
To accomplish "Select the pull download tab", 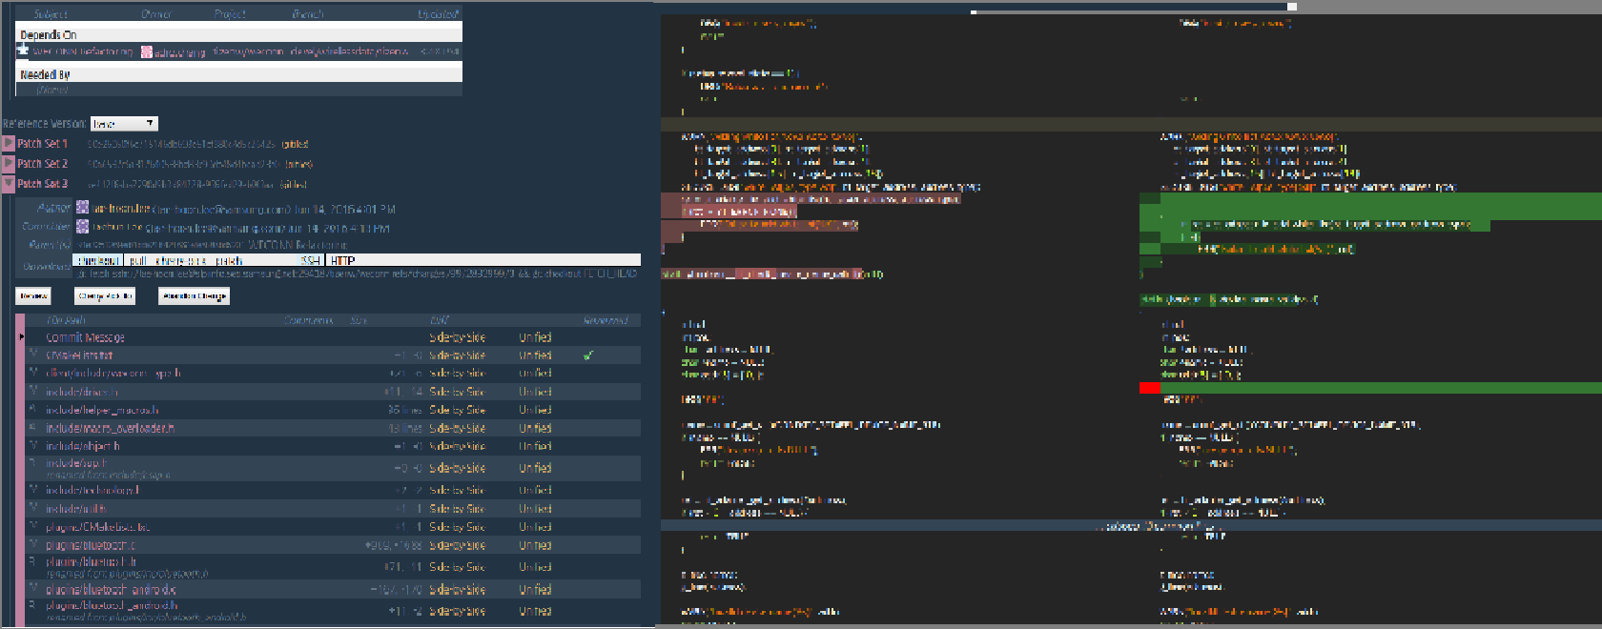I will tap(137, 260).
